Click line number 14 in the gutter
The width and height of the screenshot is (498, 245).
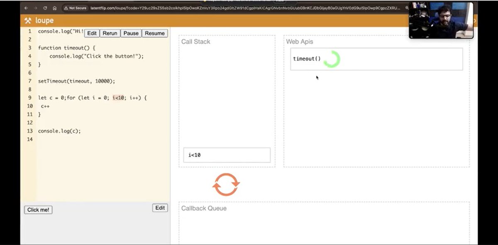click(29, 139)
